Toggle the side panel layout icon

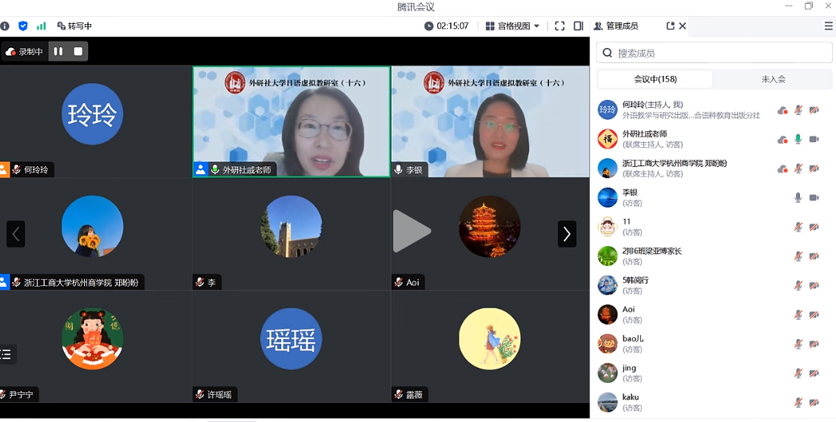point(579,26)
